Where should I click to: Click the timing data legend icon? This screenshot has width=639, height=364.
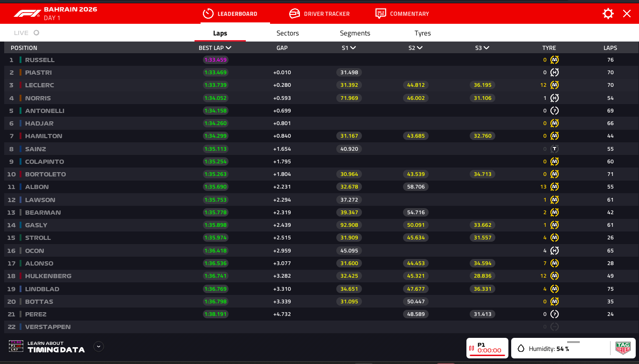16,346
